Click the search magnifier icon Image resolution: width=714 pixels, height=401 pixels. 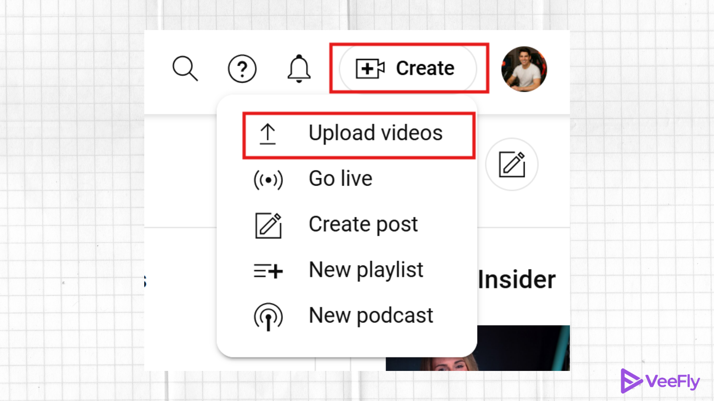click(x=186, y=68)
